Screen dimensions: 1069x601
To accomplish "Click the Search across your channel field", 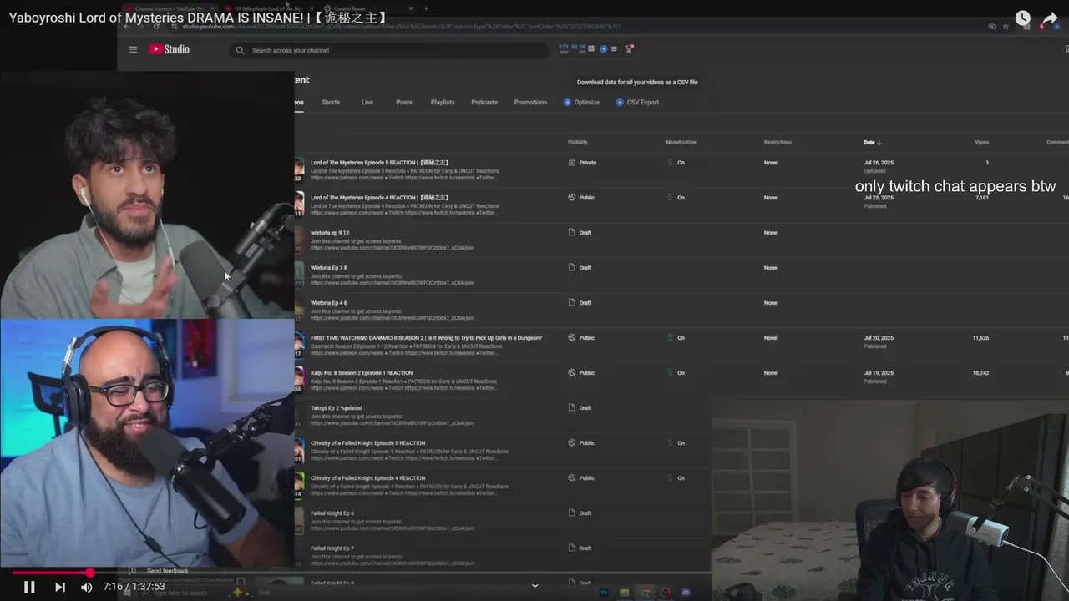I will (389, 50).
